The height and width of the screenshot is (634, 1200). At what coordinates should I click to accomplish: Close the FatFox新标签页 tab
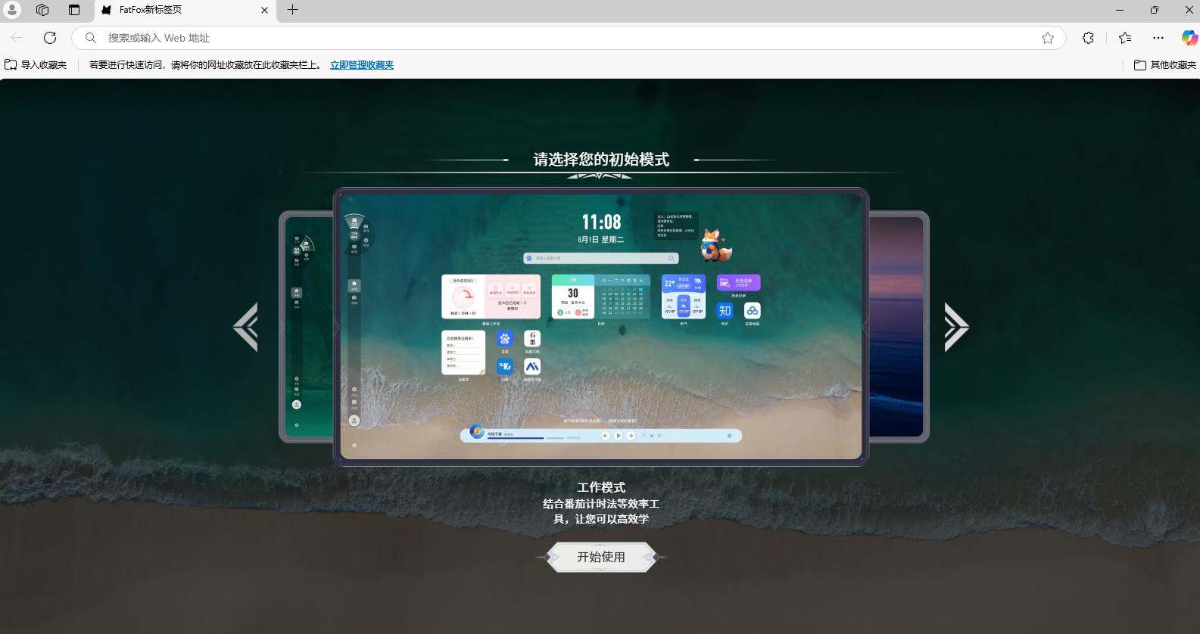click(264, 10)
